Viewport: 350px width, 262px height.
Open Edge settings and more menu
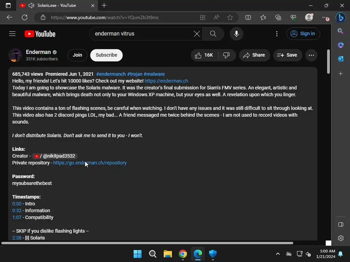click(x=325, y=17)
